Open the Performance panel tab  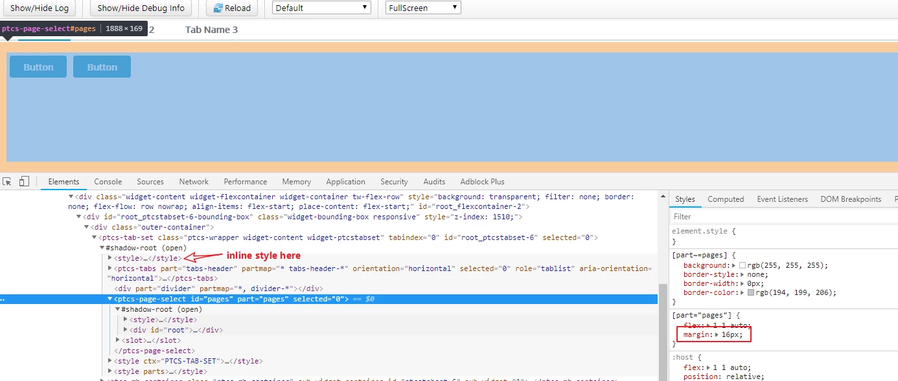pyautogui.click(x=246, y=182)
